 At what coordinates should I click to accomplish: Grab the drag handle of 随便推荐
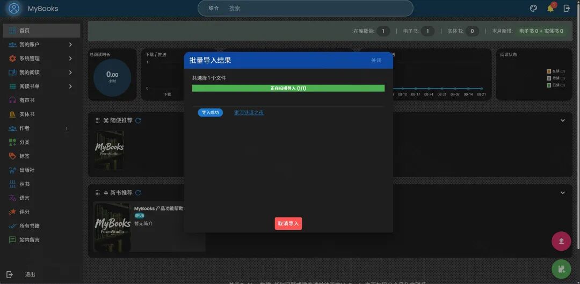[x=98, y=120]
